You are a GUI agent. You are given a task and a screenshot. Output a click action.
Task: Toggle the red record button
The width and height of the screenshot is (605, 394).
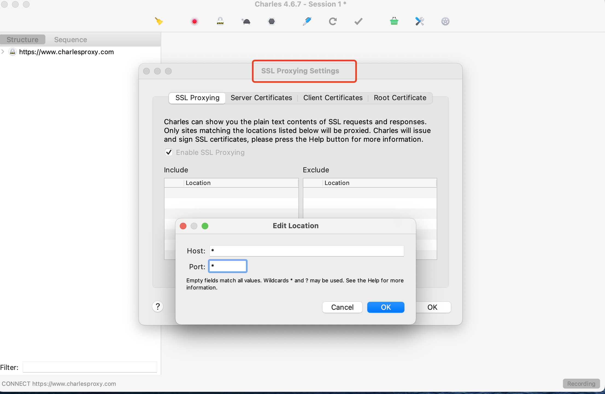pos(194,21)
